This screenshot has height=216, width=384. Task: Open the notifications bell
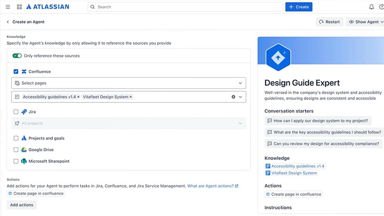pos(372,7)
